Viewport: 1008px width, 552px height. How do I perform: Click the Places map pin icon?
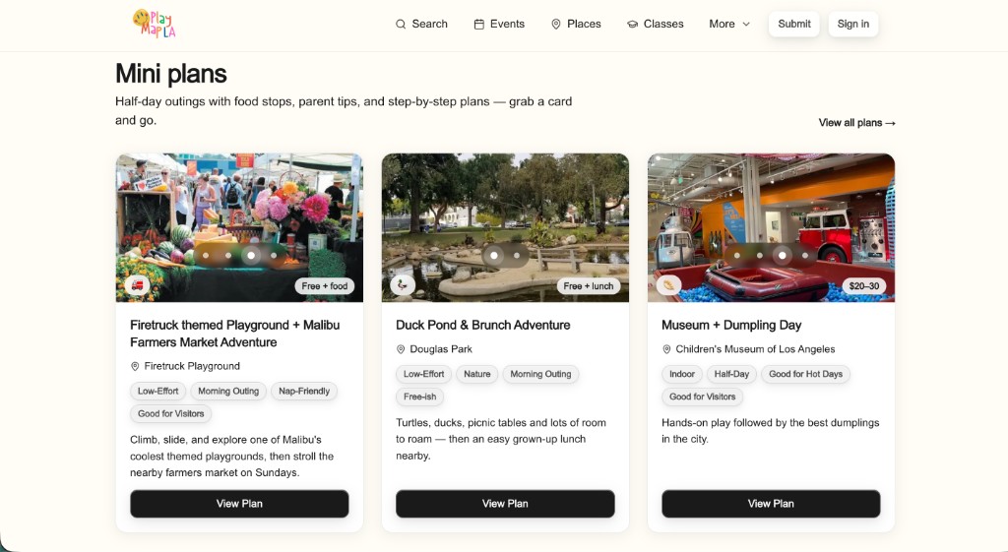click(x=556, y=25)
